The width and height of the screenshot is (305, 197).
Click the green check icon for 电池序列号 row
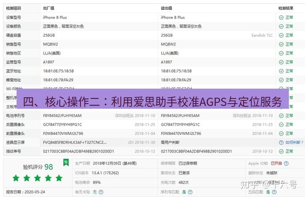[281, 116]
